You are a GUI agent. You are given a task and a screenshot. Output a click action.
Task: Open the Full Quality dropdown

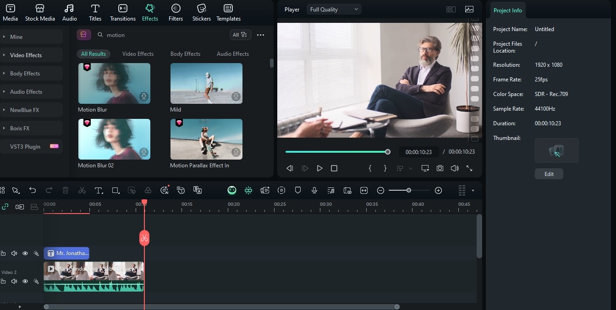334,9
